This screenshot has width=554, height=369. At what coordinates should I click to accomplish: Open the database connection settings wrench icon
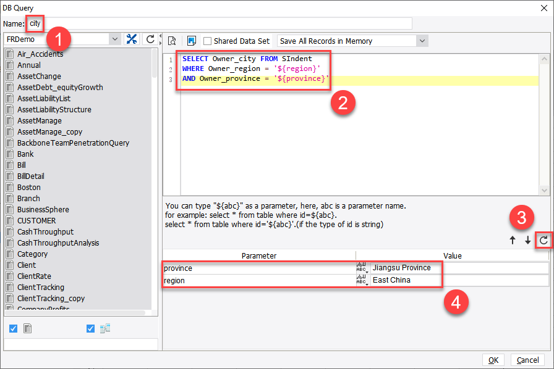pos(132,38)
